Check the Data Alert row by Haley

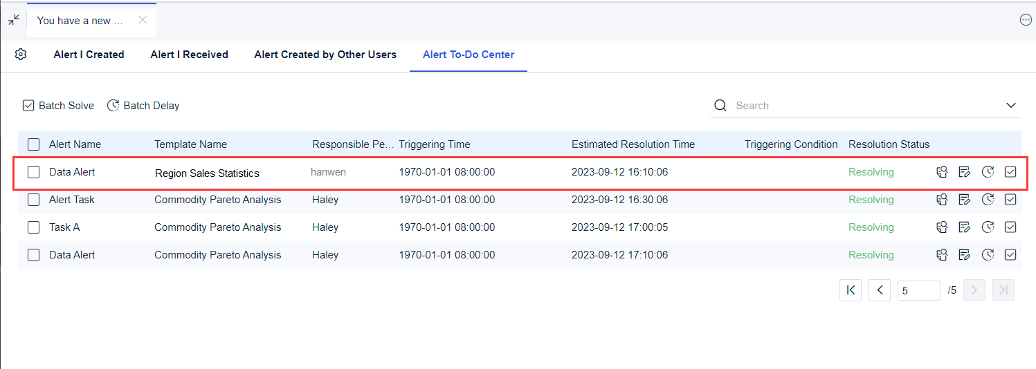(33, 255)
